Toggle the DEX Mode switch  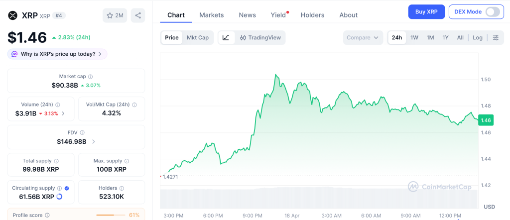coord(492,12)
